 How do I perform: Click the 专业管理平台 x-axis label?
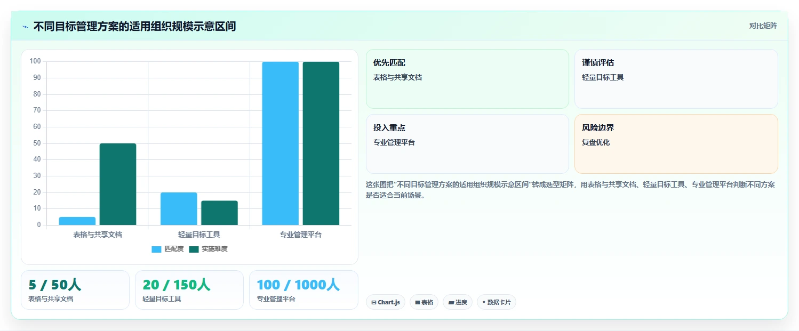pyautogui.click(x=301, y=235)
